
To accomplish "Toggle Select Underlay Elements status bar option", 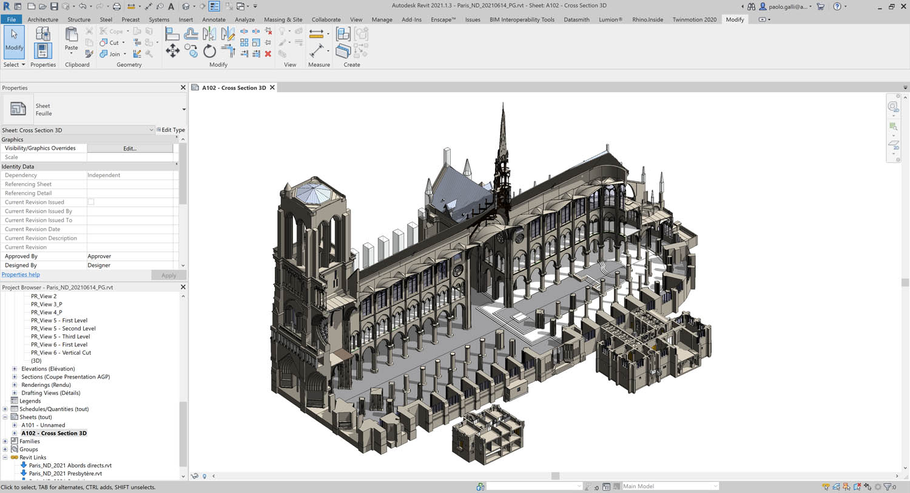I will (x=837, y=486).
